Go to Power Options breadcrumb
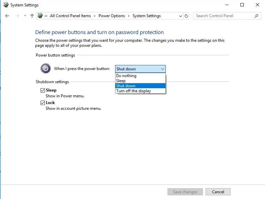Screen dimensions: 265x199 111,16
